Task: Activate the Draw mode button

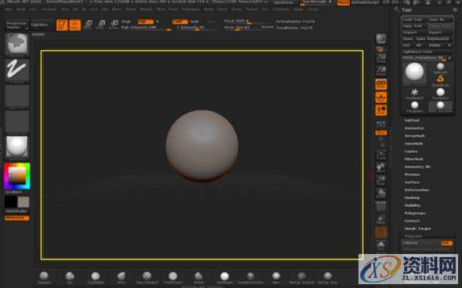Action: 75,25
